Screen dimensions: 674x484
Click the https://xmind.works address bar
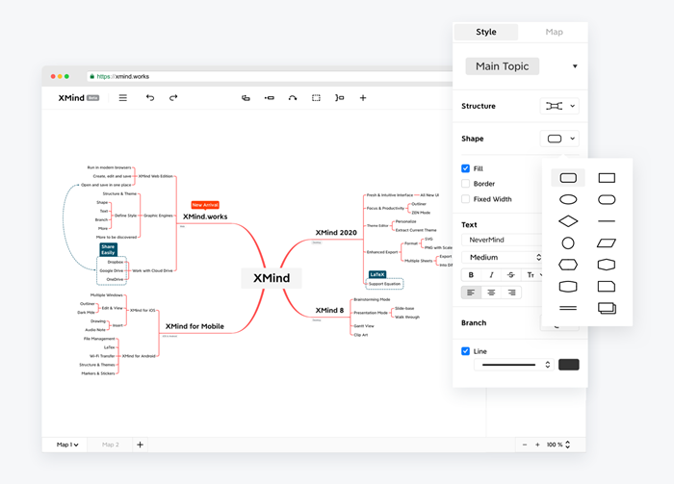(269, 76)
